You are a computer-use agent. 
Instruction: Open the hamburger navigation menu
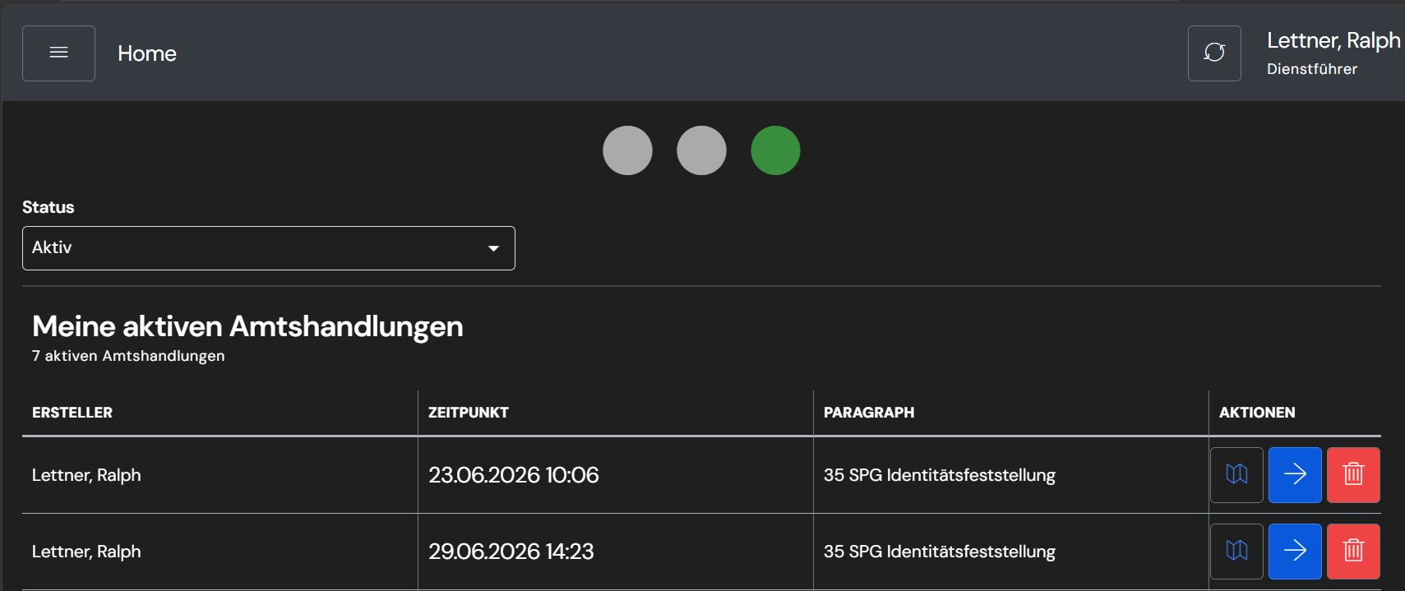(58, 53)
